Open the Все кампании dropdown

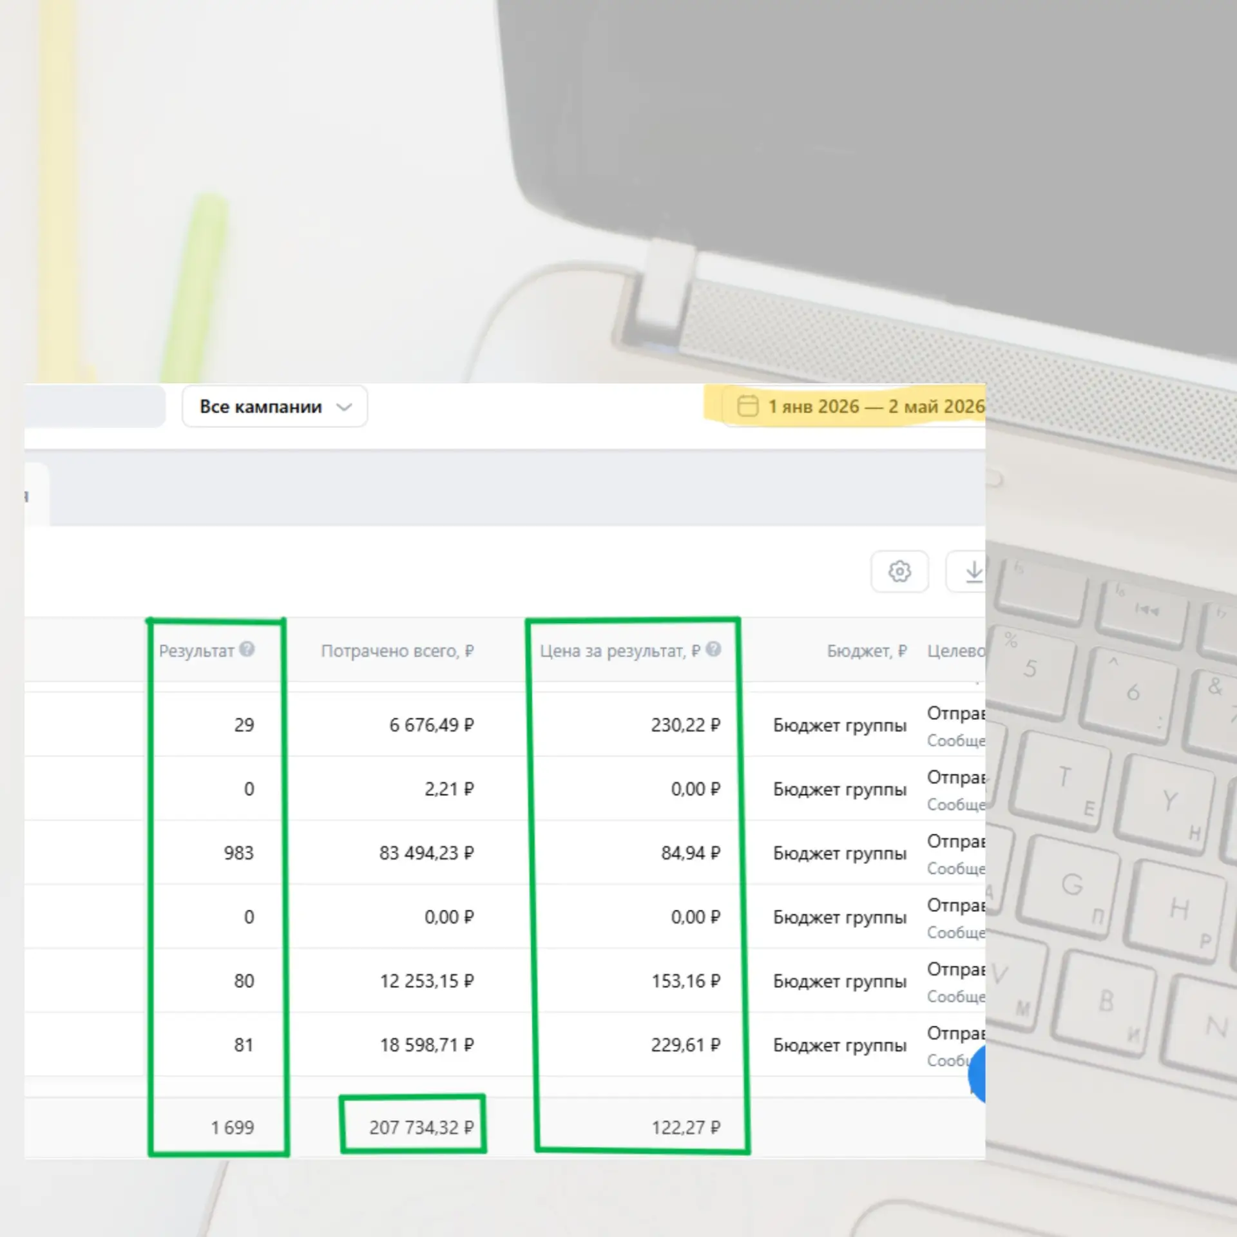[275, 407]
